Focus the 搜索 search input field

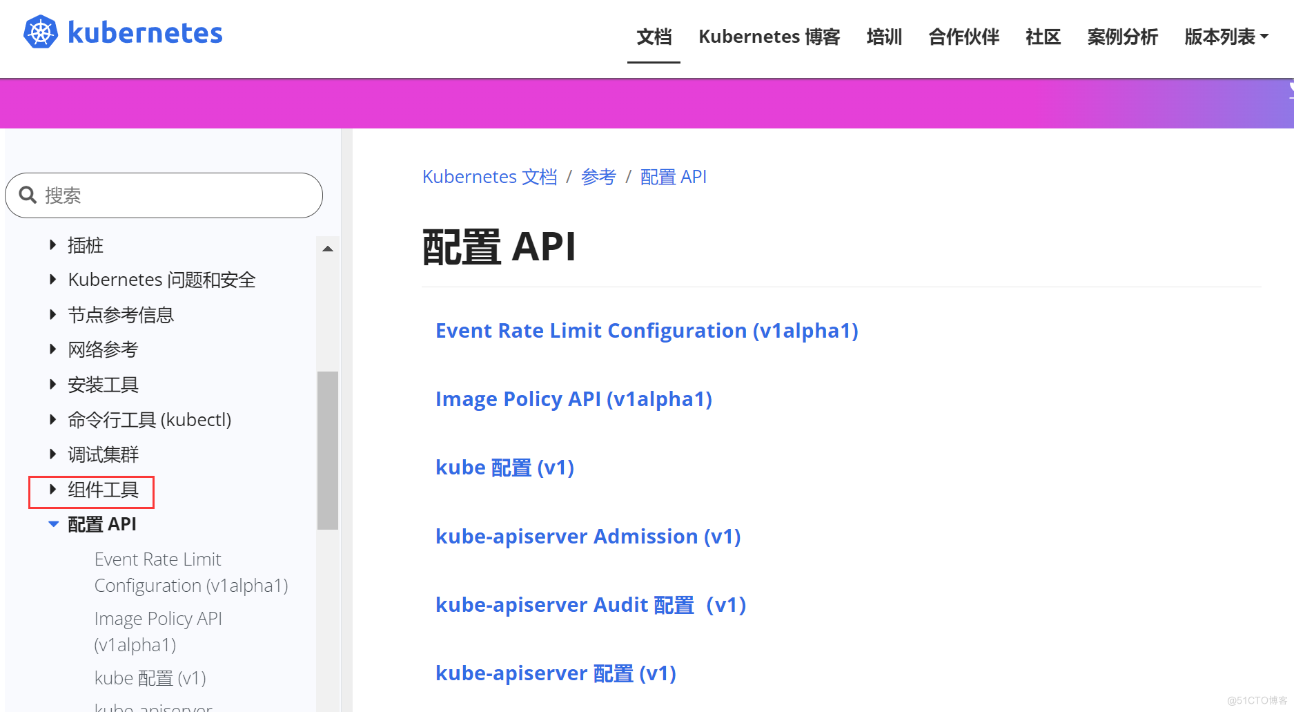164,195
